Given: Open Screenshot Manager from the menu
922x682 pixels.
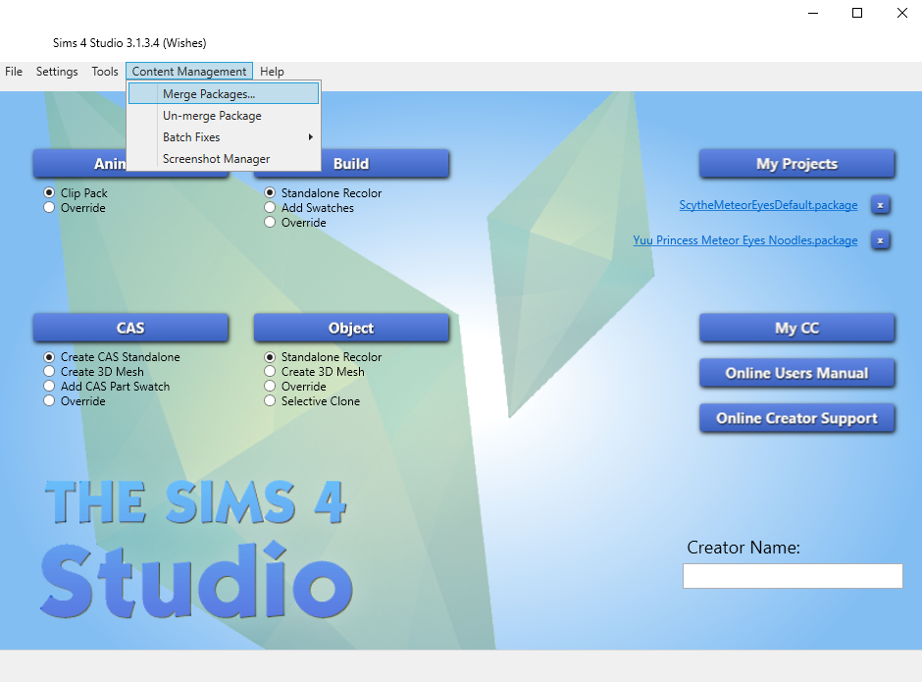Looking at the screenshot, I should 224,159.
